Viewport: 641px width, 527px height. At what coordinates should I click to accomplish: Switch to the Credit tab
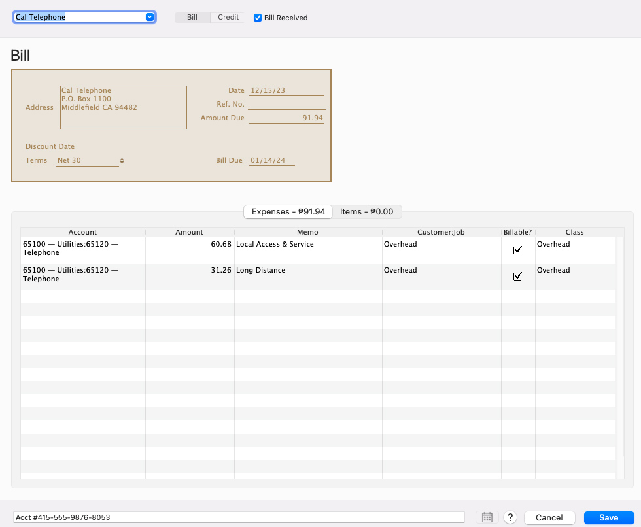(227, 18)
